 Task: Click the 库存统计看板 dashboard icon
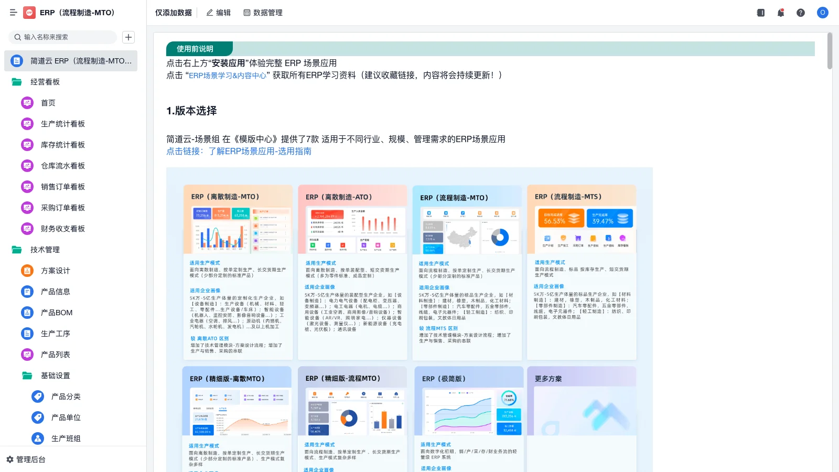(27, 145)
